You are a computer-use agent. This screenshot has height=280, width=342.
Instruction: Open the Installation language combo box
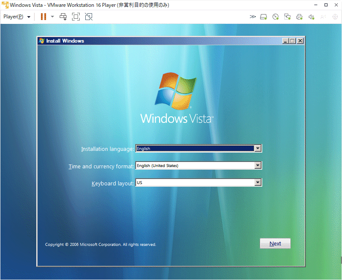[x=198, y=148]
